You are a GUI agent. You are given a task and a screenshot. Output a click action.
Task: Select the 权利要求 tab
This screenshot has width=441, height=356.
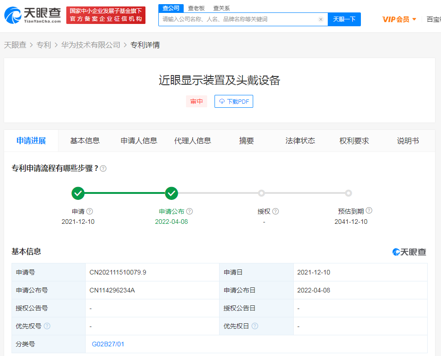click(354, 141)
